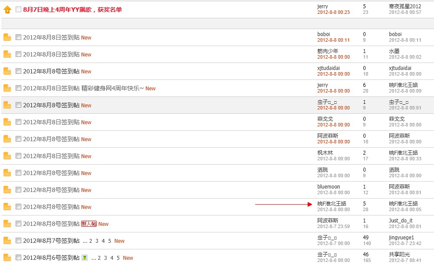Click the pinned-thread arrow icon beside 获奖名单

click(x=7, y=10)
